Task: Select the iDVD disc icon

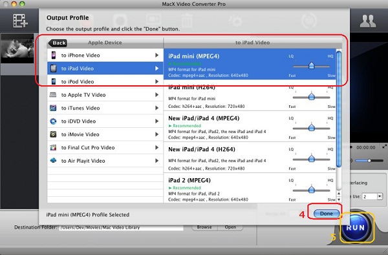Action: coord(53,121)
